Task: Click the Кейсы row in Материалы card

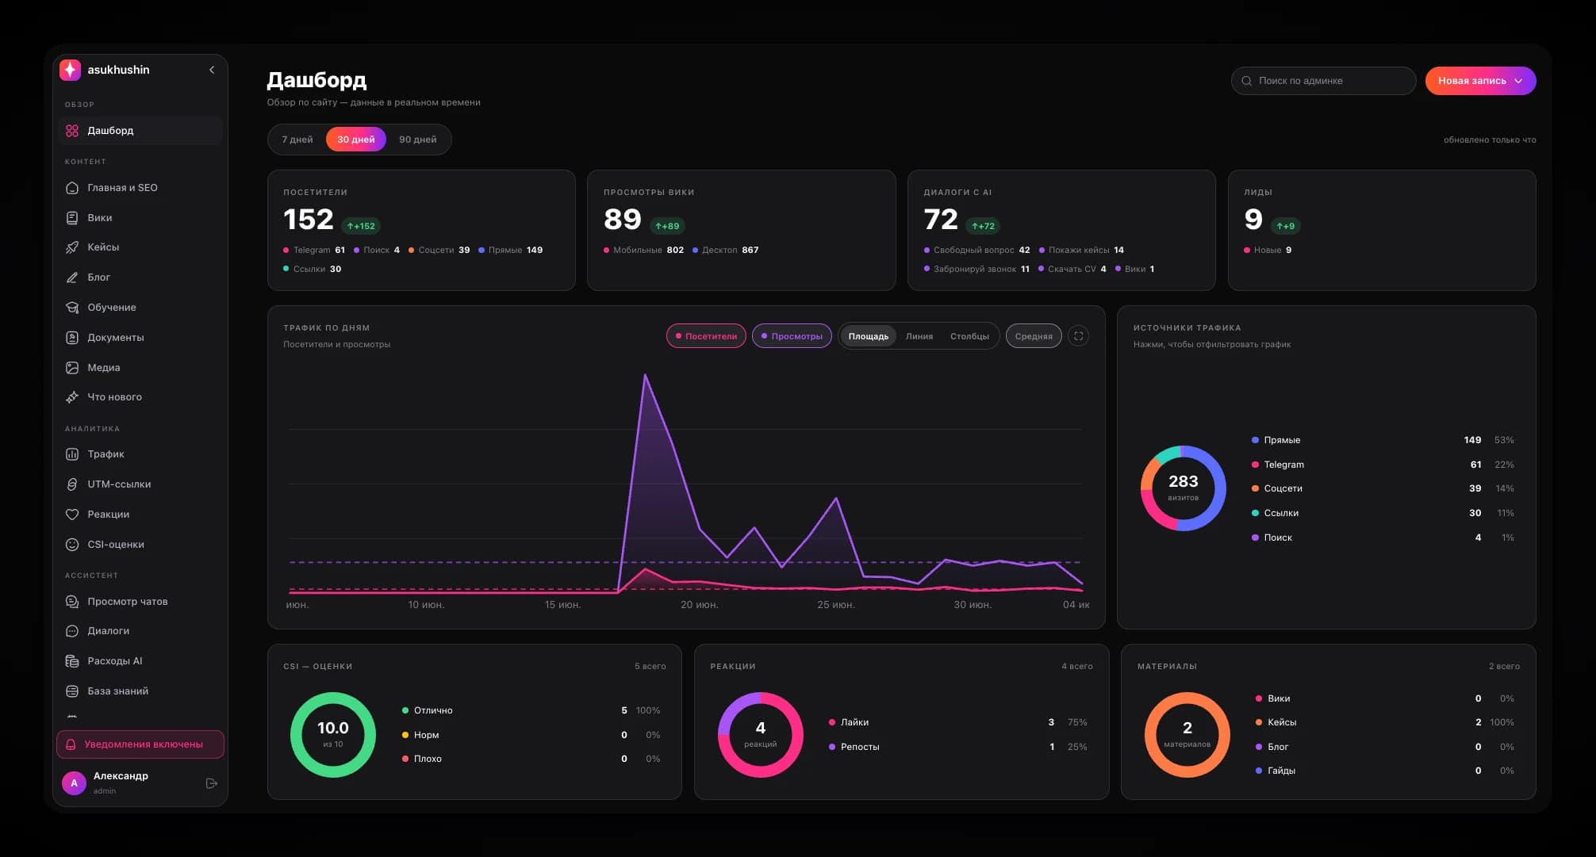Action: (x=1384, y=722)
